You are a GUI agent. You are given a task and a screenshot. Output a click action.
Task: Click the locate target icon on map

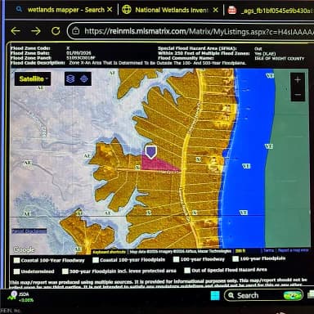click(84, 79)
